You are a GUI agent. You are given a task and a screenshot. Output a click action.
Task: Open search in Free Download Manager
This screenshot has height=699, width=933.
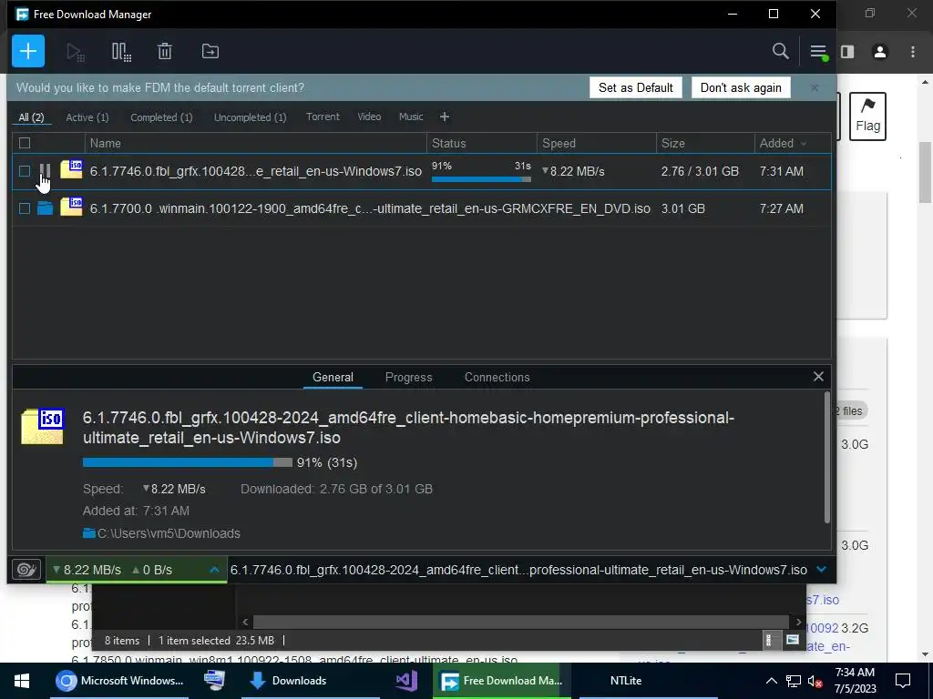780,51
